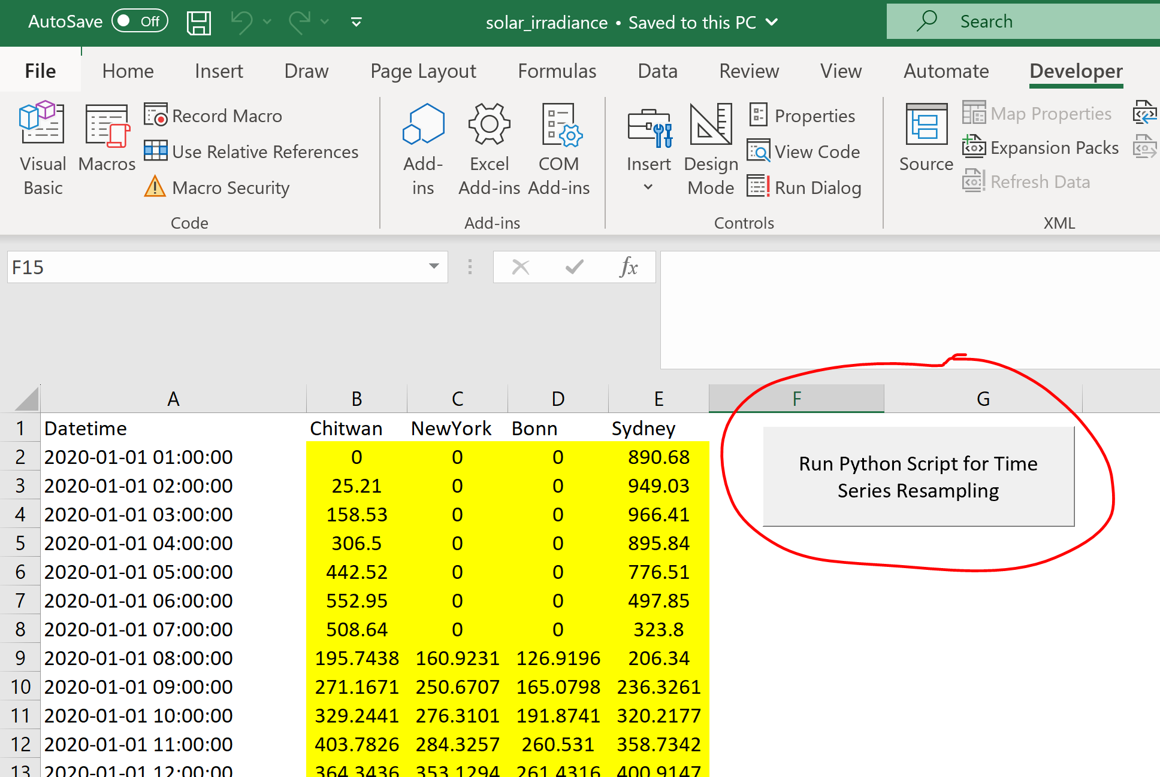Open COM Add-ins dialog
This screenshot has width=1160, height=777.
tap(558, 148)
